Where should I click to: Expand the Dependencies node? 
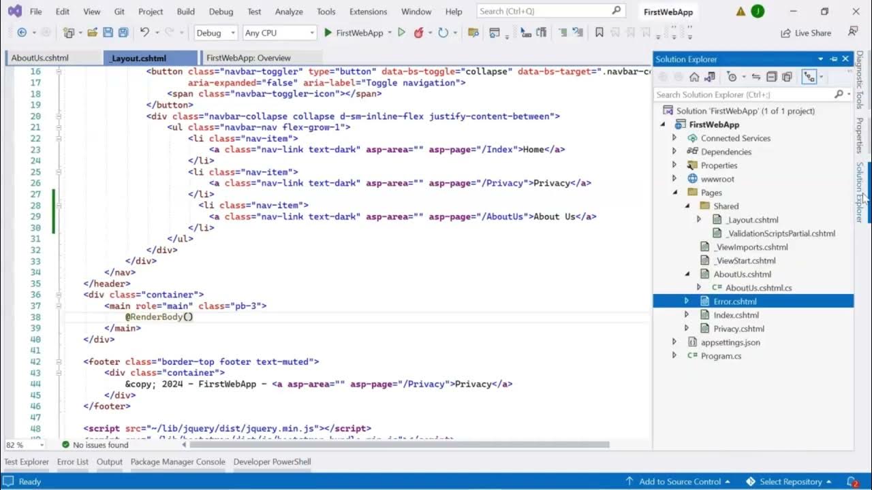tap(674, 152)
